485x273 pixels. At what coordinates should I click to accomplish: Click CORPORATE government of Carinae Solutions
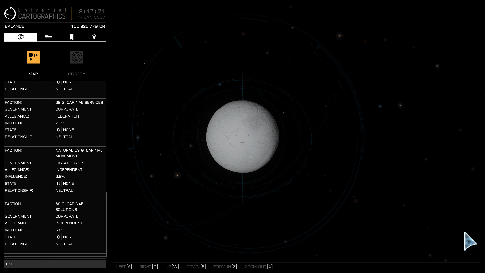click(67, 217)
